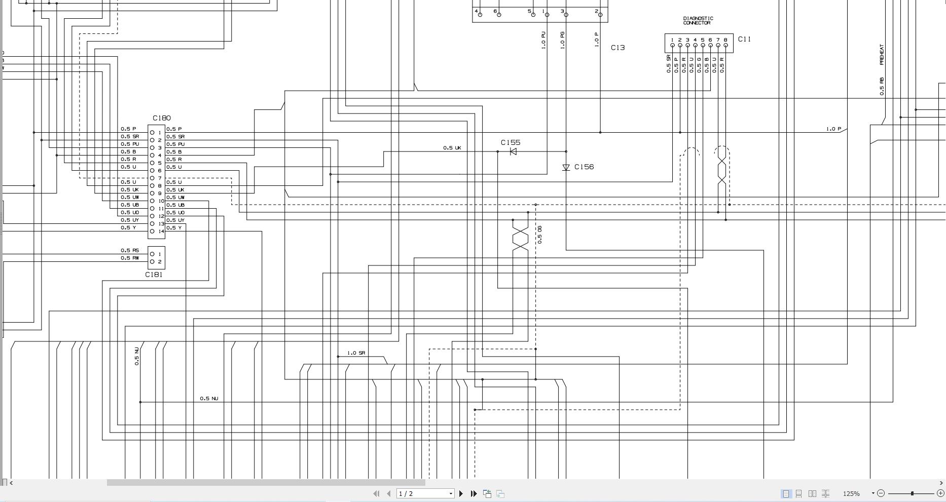Advance to the next page
Viewport: 946px width, 502px height.
click(x=461, y=493)
